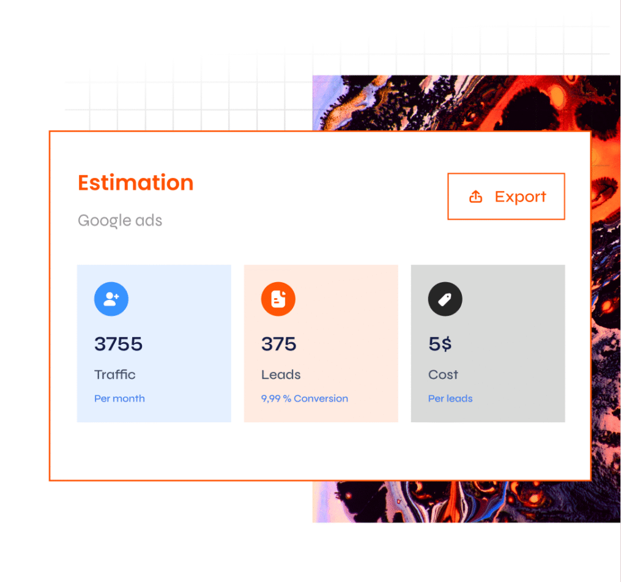Follow the "9,99 % Conversion" link
The height and width of the screenshot is (582, 621).
305,398
